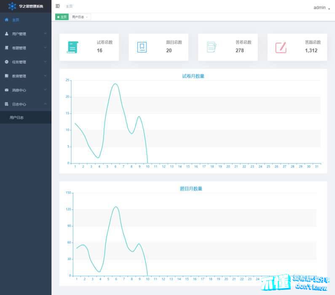The width and height of the screenshot is (335, 295).
Task: Click the green scroll icon for 试卷总数
Action: click(72, 47)
